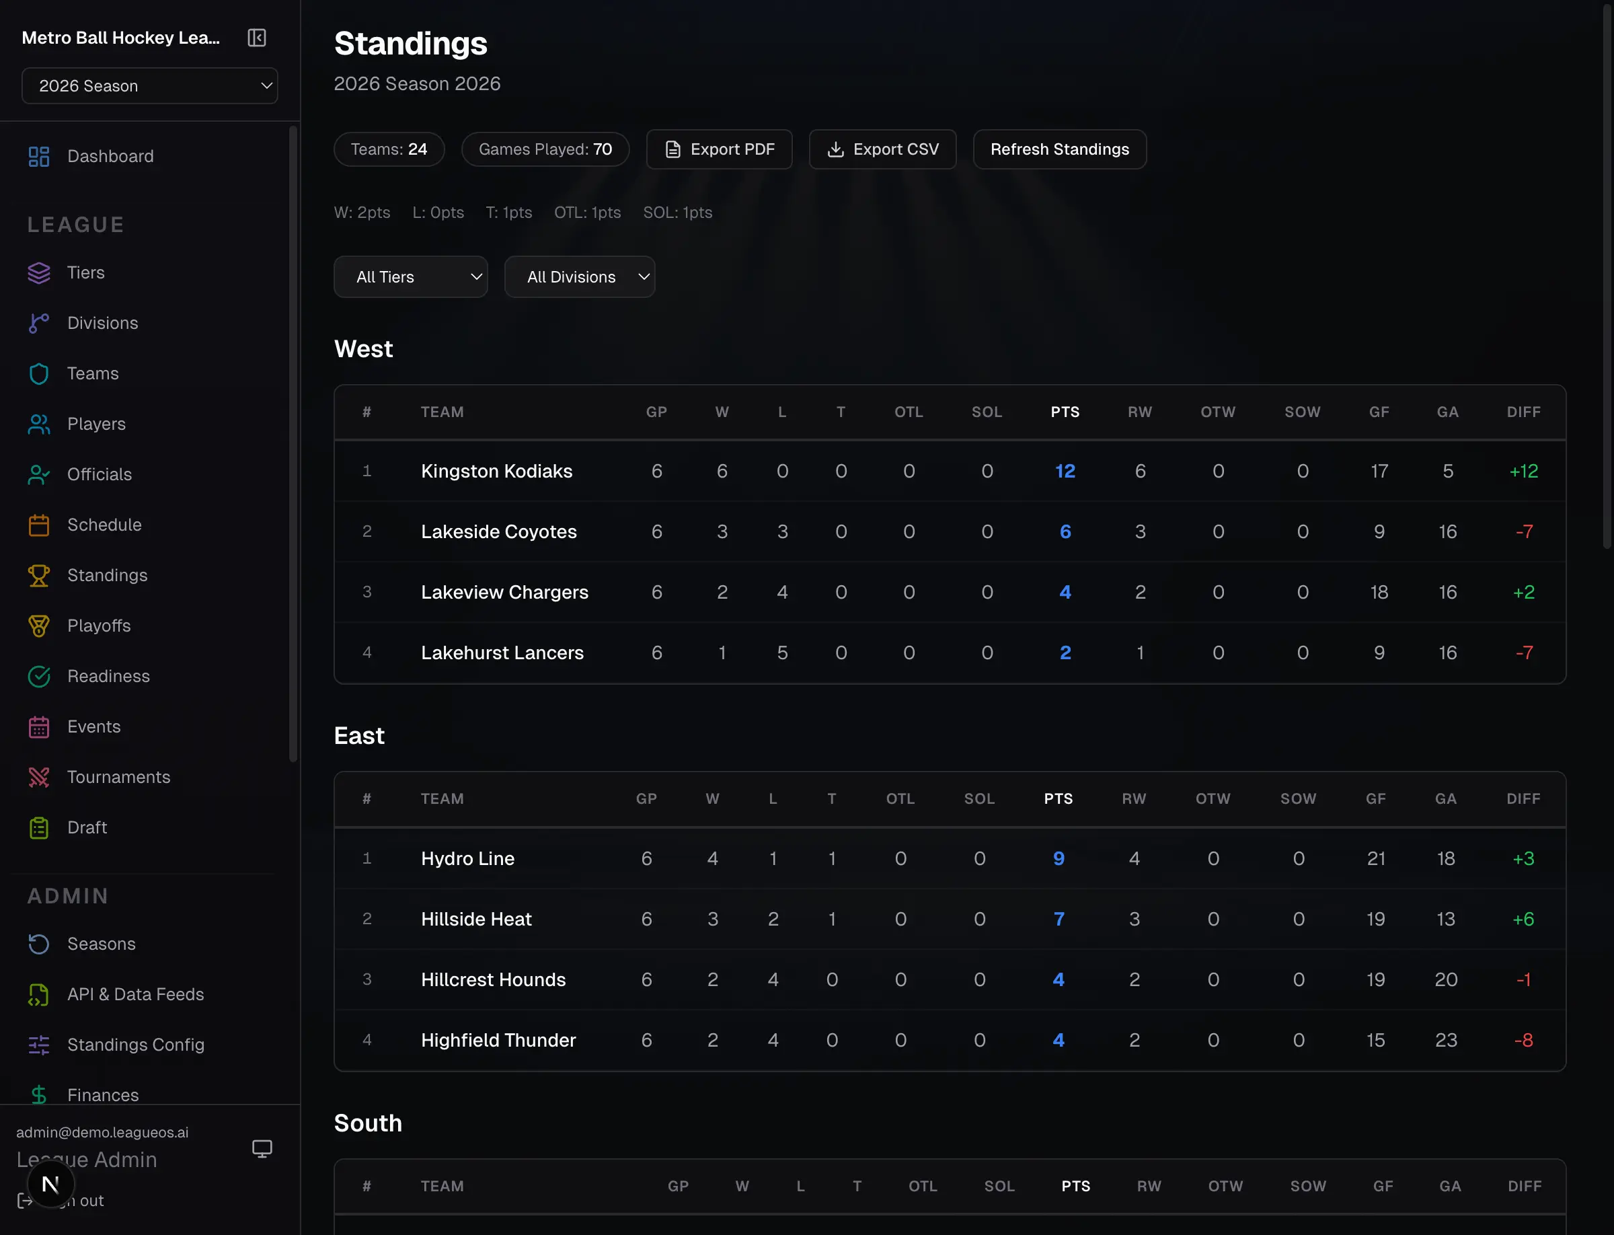Select the Playoffs medal icon
1614x1235 pixels.
39,626
